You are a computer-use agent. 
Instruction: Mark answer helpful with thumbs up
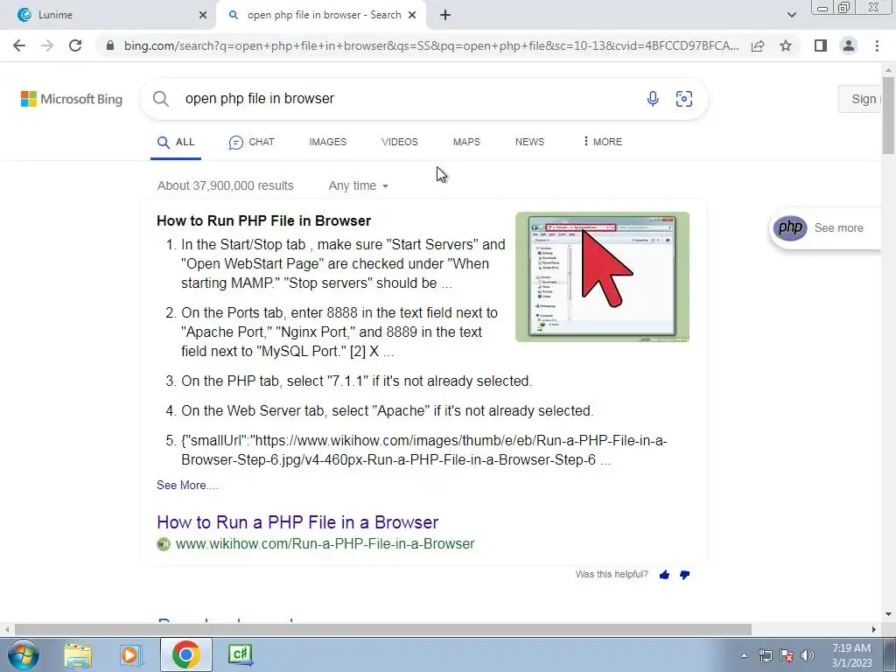tap(664, 575)
